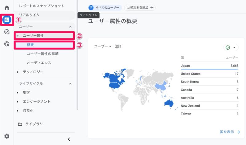Click the New Zealand row
Viewport: 246px width, 145px height.
[x=210, y=106]
